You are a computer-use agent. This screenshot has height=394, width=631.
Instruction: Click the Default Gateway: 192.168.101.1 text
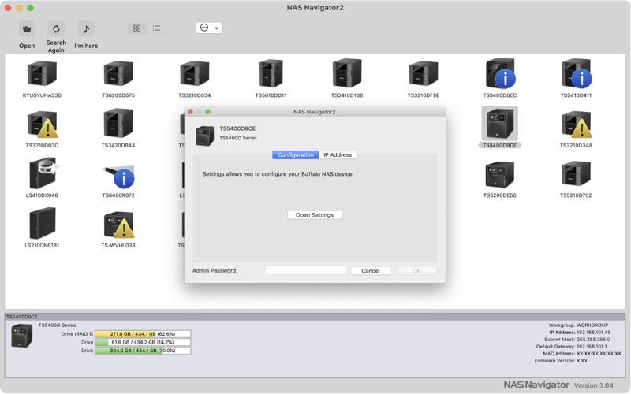pyautogui.click(x=571, y=347)
